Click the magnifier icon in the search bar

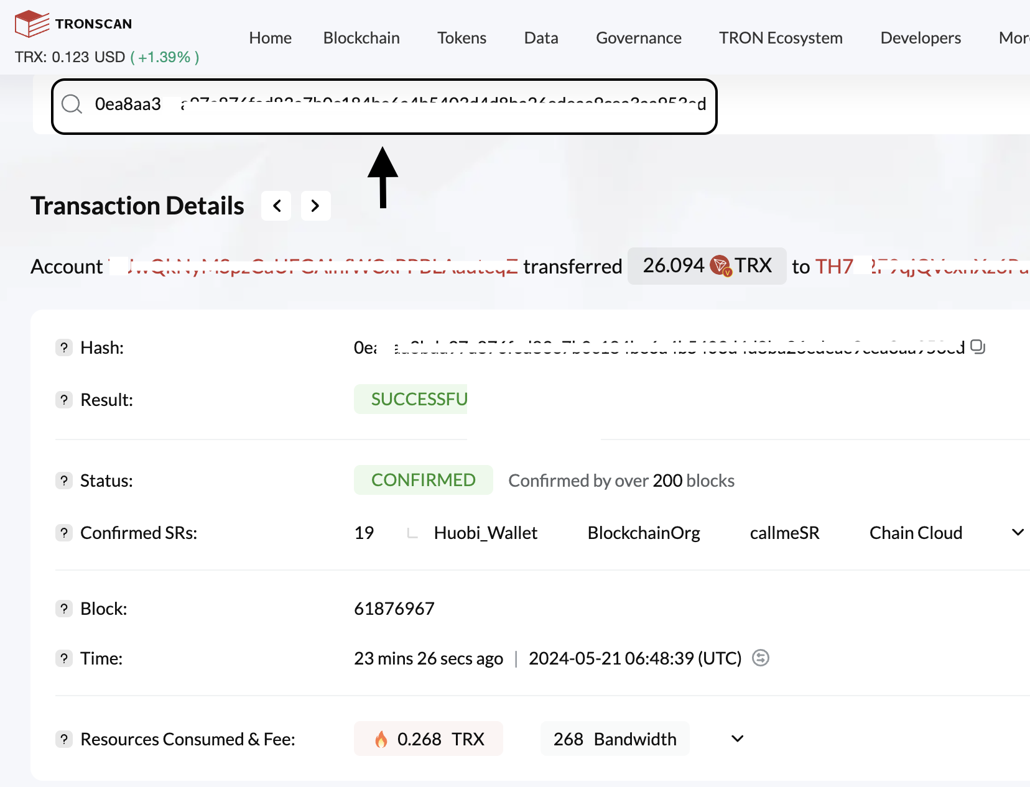(71, 104)
